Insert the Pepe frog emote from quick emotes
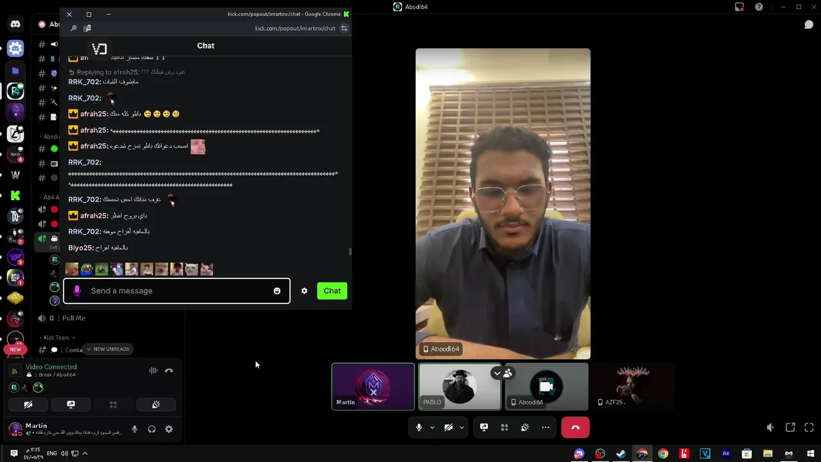821x462 pixels. point(87,269)
